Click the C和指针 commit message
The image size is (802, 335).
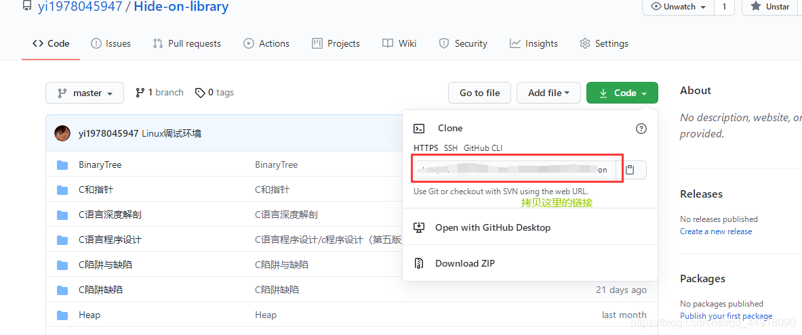272,190
